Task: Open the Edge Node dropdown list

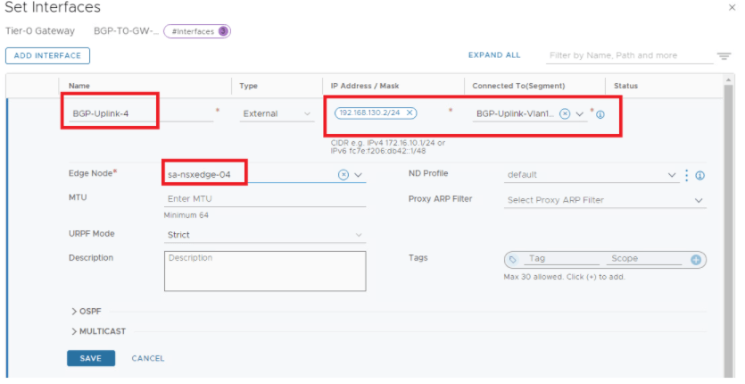Action: click(x=359, y=175)
